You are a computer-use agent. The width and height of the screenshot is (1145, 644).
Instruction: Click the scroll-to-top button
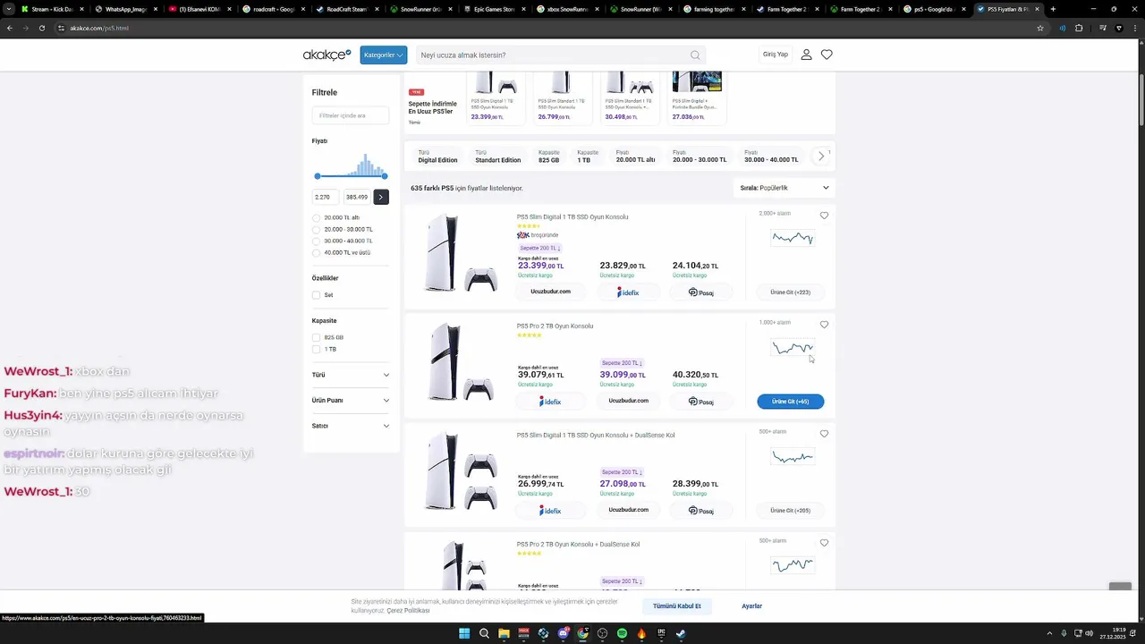tap(1120, 588)
